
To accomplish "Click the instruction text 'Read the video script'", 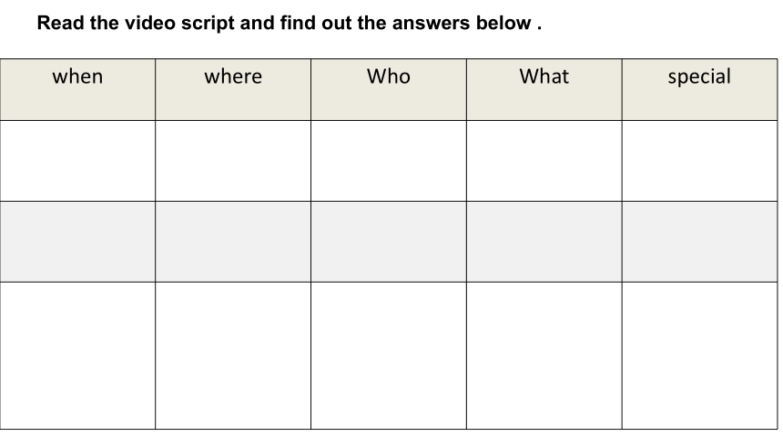I will 136,24.
